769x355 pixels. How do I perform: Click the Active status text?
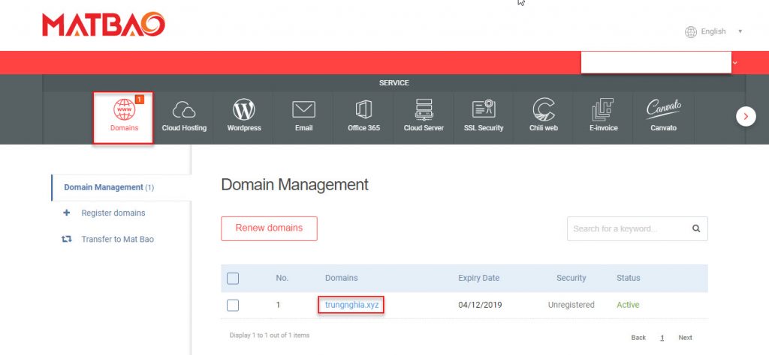point(628,305)
